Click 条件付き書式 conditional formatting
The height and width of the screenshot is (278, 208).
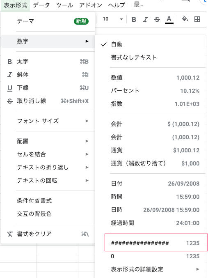[48, 200]
